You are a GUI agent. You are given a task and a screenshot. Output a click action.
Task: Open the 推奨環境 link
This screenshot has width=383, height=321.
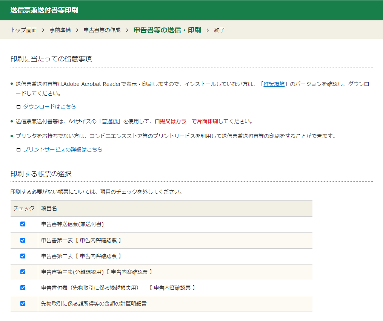(274, 84)
